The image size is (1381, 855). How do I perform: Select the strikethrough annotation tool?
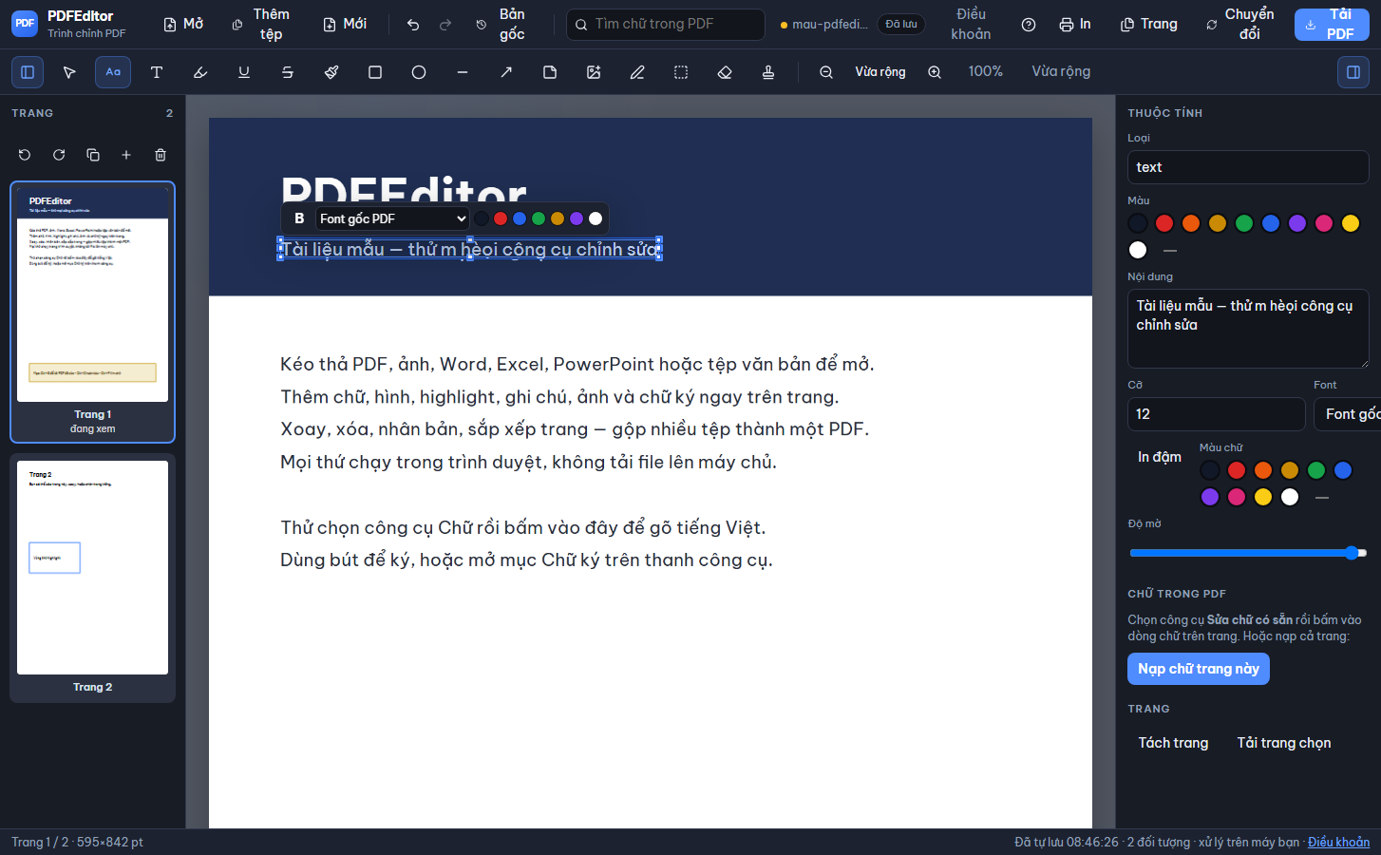[x=288, y=72]
